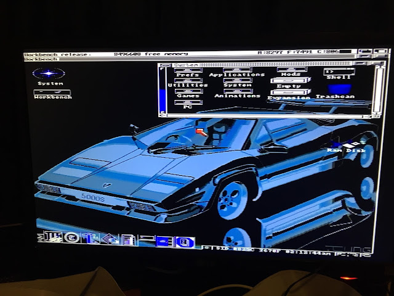Click the dark blue panel dock icon
394x296 pixels.
(x=164, y=242)
